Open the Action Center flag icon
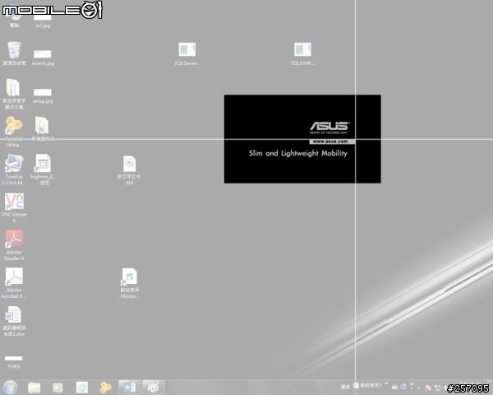The width and height of the screenshot is (493, 395). [x=428, y=388]
